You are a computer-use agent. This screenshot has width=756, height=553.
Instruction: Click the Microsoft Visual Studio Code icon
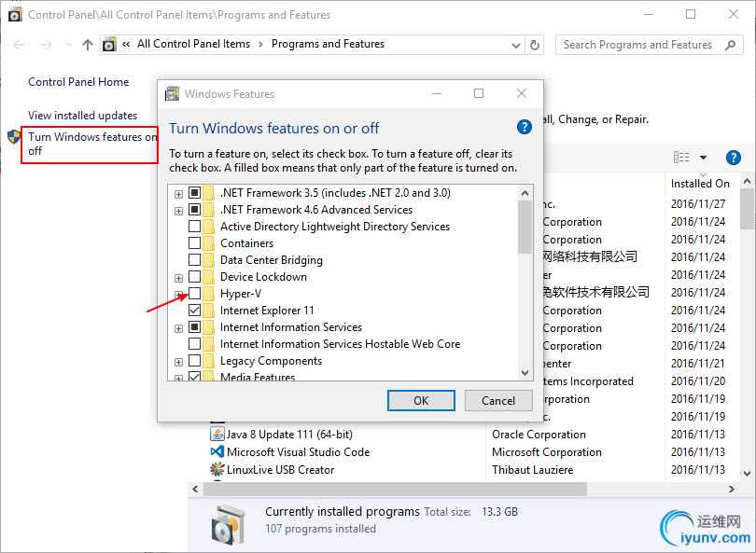(x=217, y=451)
